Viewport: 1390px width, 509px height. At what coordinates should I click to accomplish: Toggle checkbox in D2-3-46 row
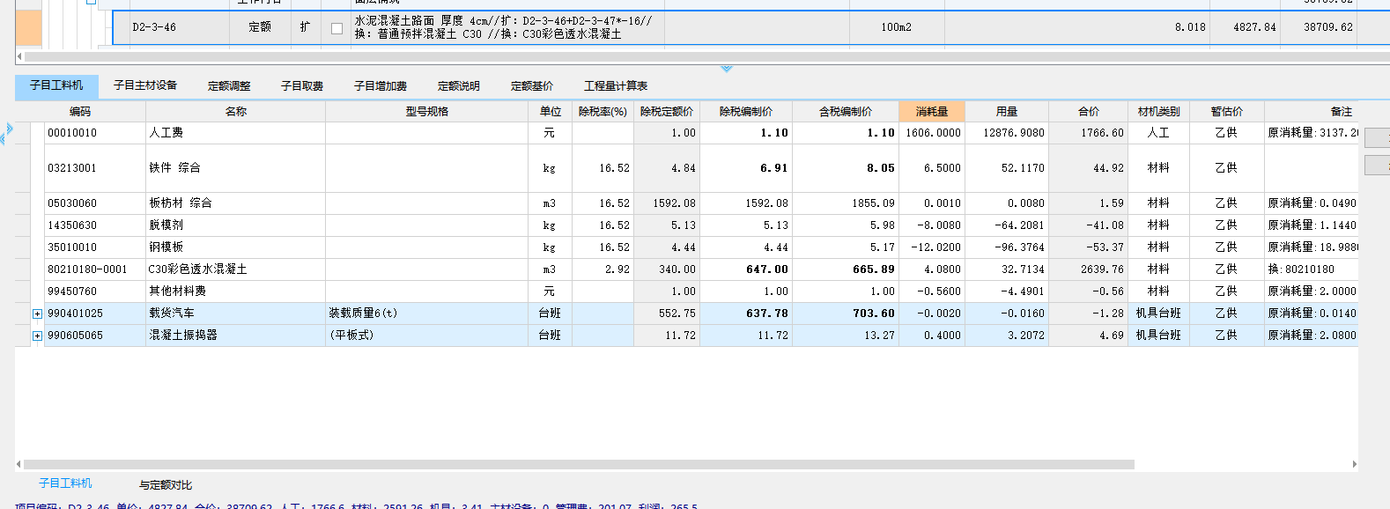click(x=336, y=28)
